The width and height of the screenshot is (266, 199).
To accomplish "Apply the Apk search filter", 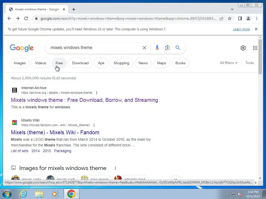I will 101,63.
